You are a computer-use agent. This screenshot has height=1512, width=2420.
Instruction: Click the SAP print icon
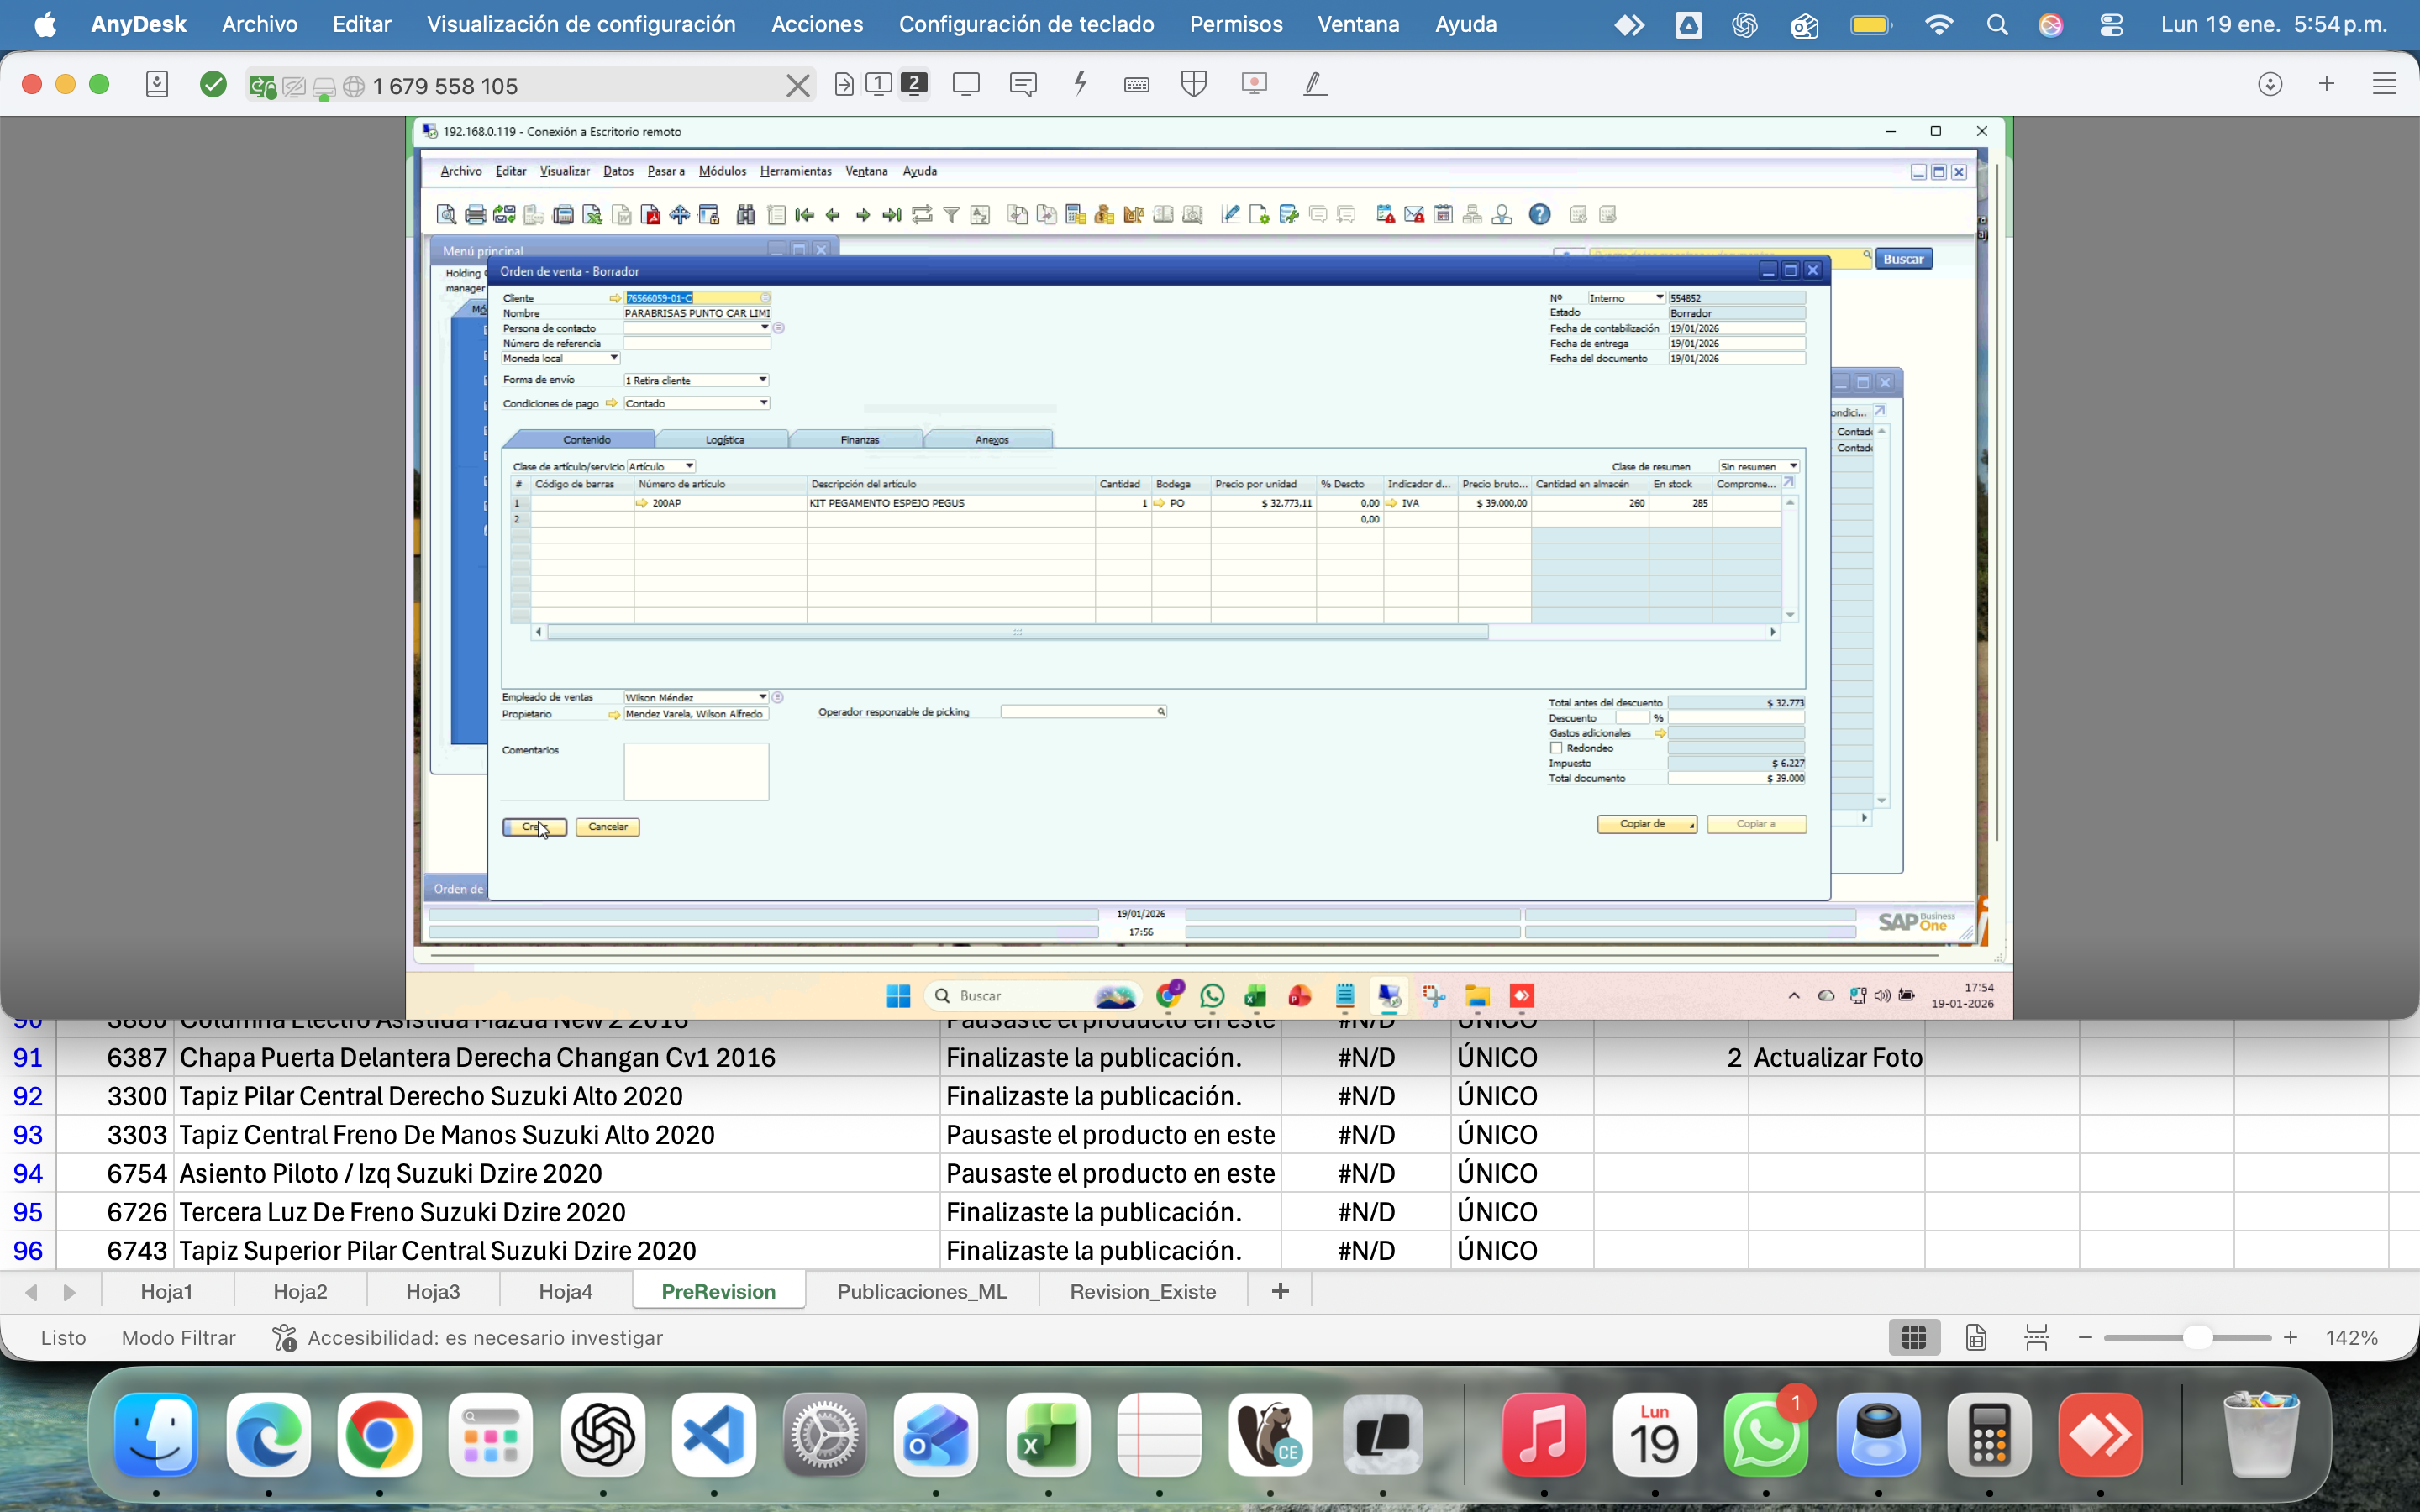475,214
